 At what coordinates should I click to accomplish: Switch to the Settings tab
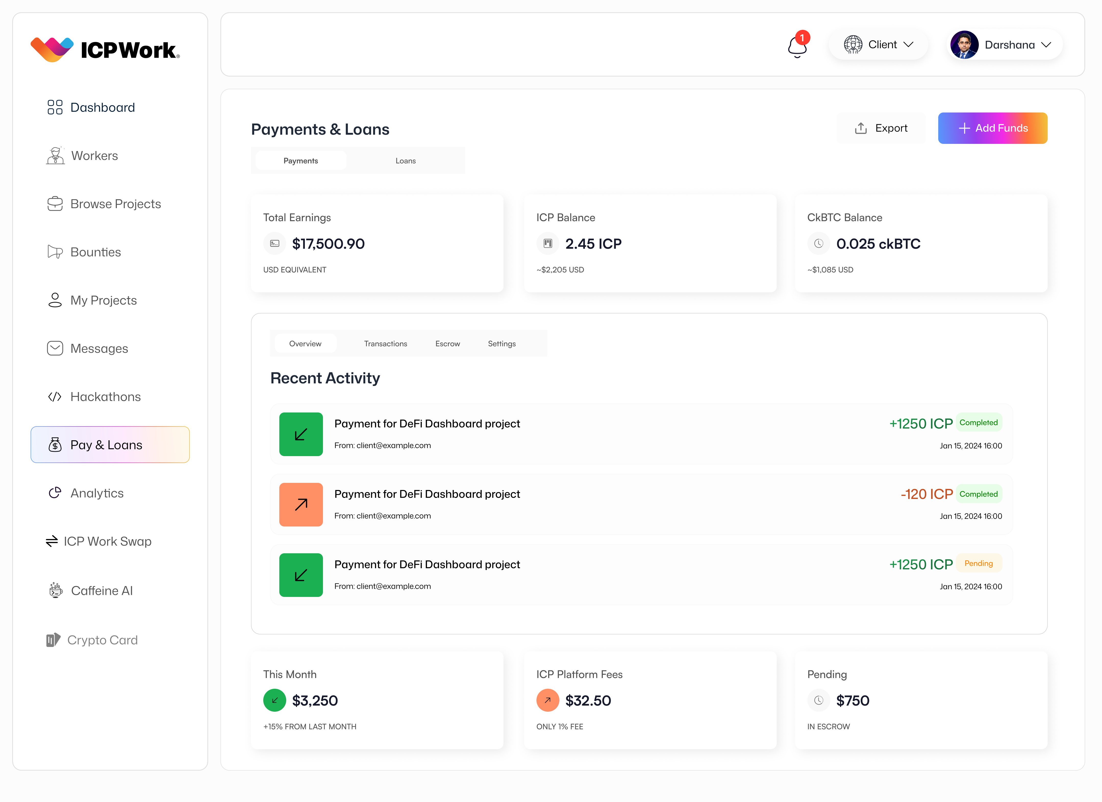502,343
